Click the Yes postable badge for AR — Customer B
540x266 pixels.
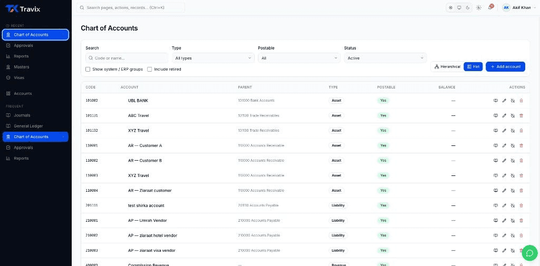pos(383,160)
